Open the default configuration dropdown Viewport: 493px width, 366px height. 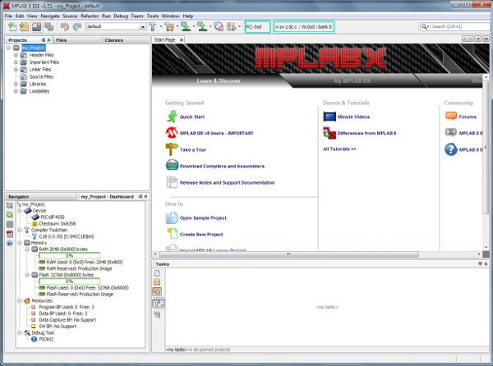tap(143, 27)
